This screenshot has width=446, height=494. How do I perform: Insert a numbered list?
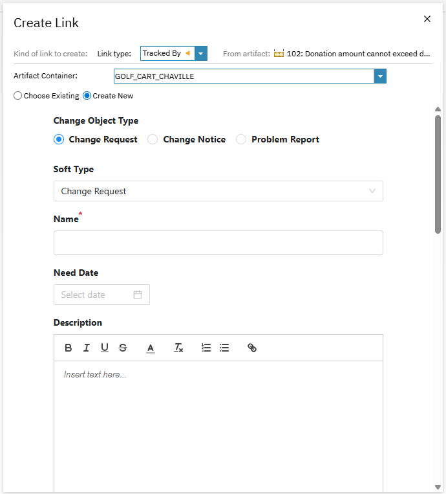click(x=206, y=348)
